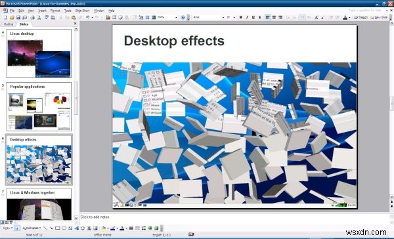Screen dimensions: 394x239
Task: Insert picture from drawing toolbar
Action: click(95, 228)
